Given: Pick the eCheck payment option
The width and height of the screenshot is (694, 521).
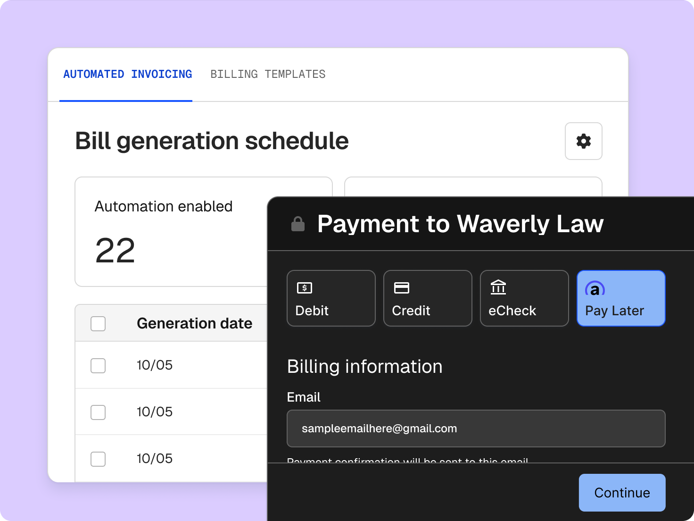Looking at the screenshot, I should pyautogui.click(x=524, y=298).
